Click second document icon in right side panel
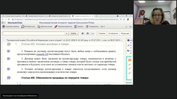Viewport: 177px width, 99px height. click(128, 45)
